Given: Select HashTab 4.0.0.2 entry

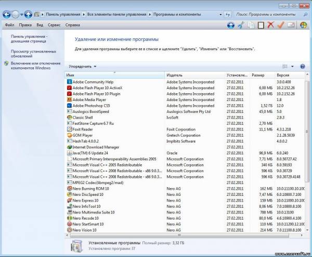Looking at the screenshot, I should click(x=185, y=141).
